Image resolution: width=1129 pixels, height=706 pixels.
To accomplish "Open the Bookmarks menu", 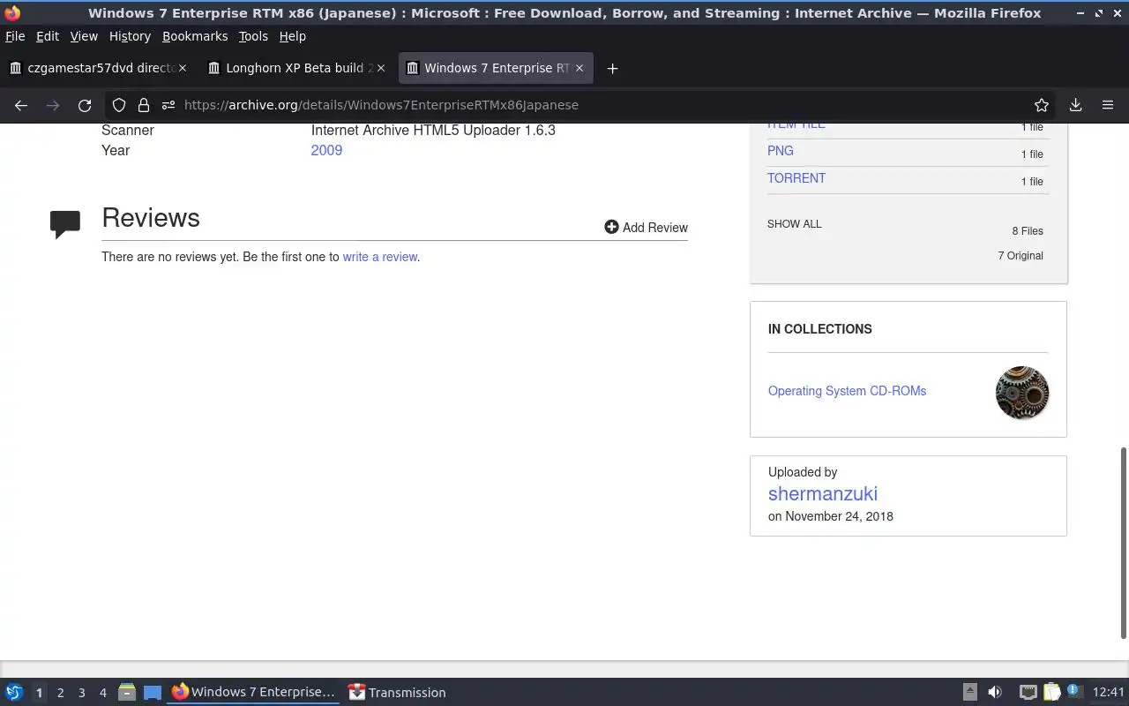I will (x=195, y=36).
